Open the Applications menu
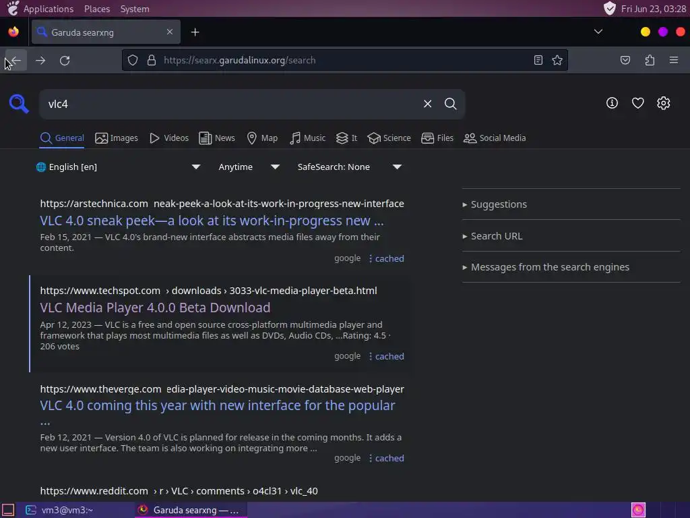The height and width of the screenshot is (518, 690). 49,9
